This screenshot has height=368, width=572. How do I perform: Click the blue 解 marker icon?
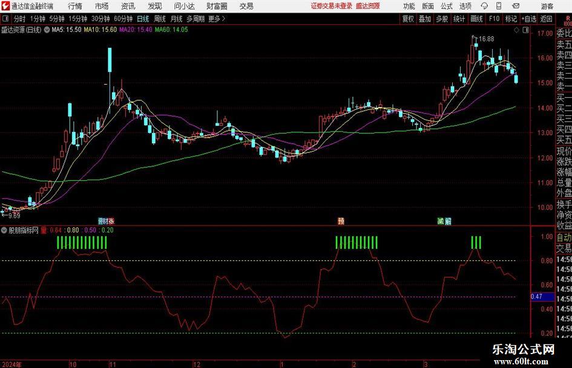click(448, 221)
